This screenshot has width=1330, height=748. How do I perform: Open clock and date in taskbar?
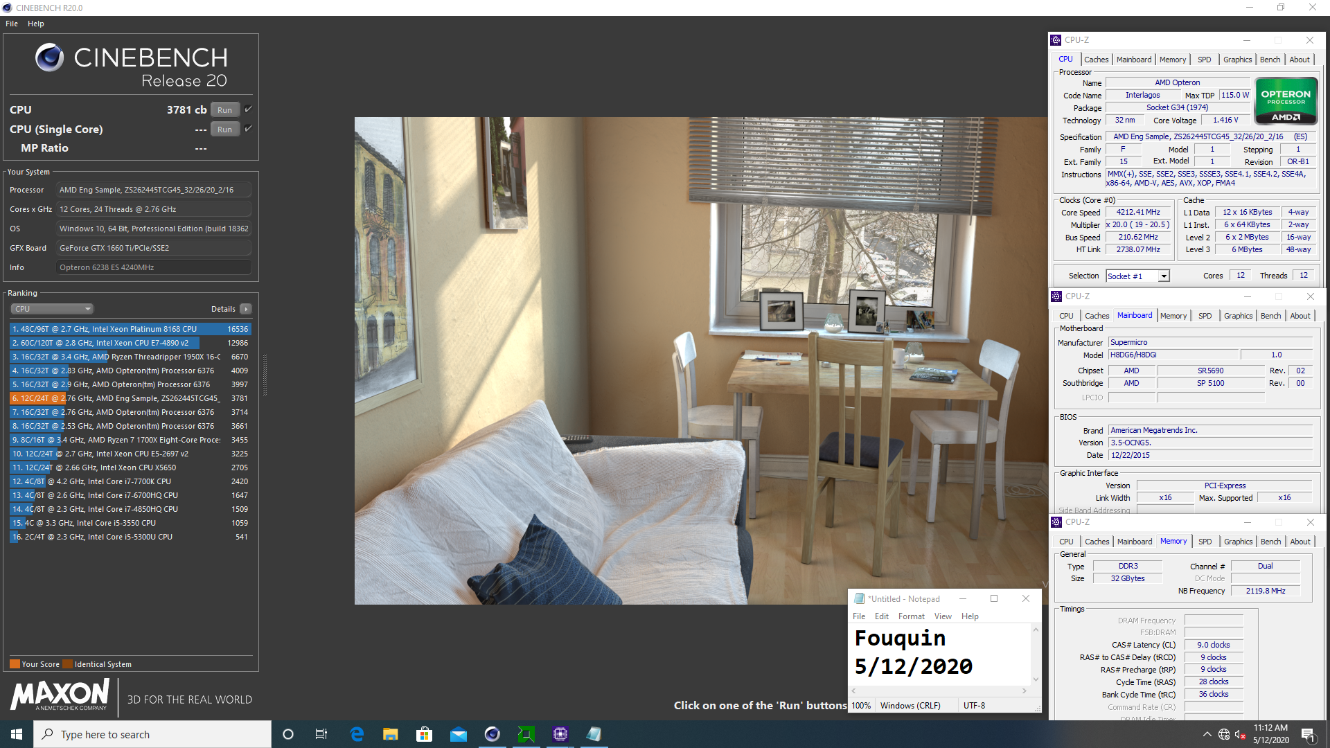click(1270, 734)
